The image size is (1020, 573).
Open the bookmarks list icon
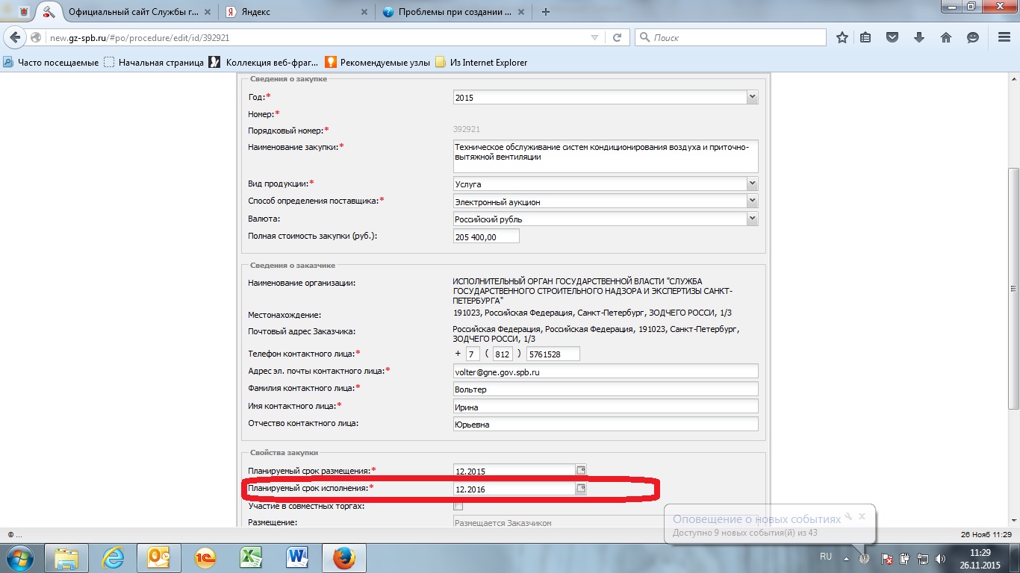click(865, 37)
